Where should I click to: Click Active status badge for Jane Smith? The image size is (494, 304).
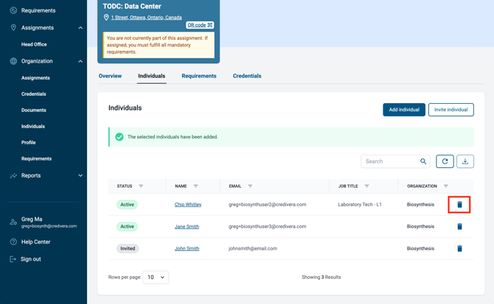128,227
